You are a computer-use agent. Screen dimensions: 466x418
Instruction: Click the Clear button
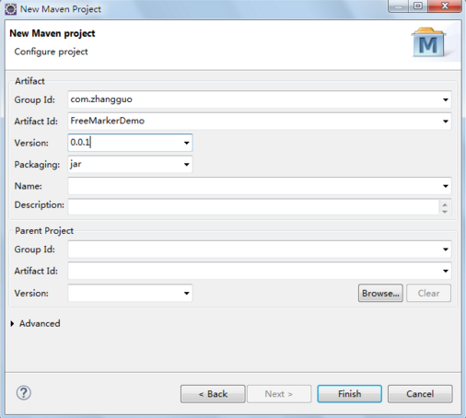pyautogui.click(x=428, y=293)
